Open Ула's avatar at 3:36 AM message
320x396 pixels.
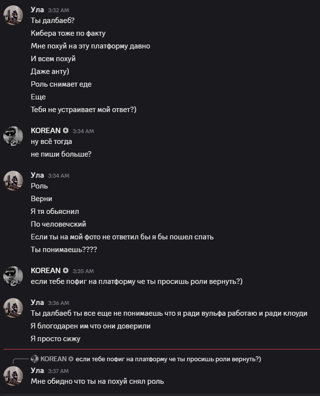pos(13,308)
